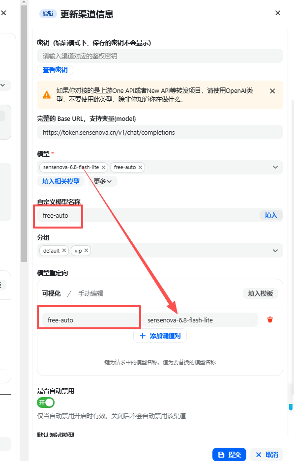Click the 仅当自动禁用开启时有效 description text
Image resolution: width=294 pixels, height=461 pixels.
coord(112,416)
